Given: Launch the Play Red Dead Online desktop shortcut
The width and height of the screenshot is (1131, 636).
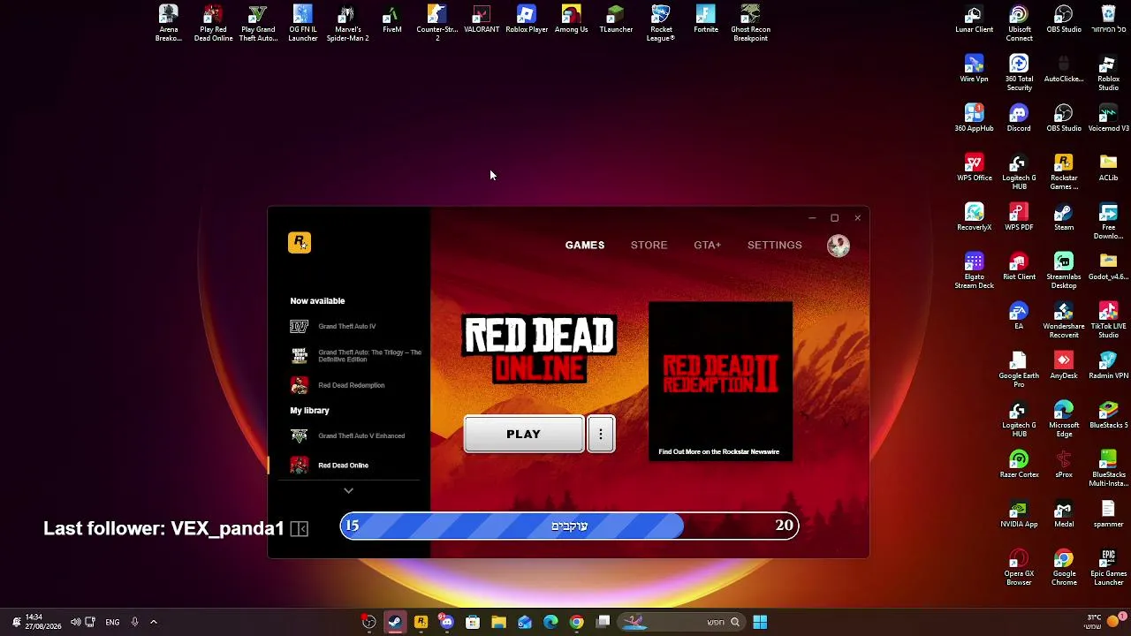Looking at the screenshot, I should 213,24.
